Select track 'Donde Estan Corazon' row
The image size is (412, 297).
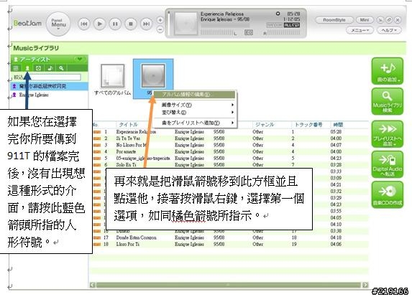click(x=229, y=237)
